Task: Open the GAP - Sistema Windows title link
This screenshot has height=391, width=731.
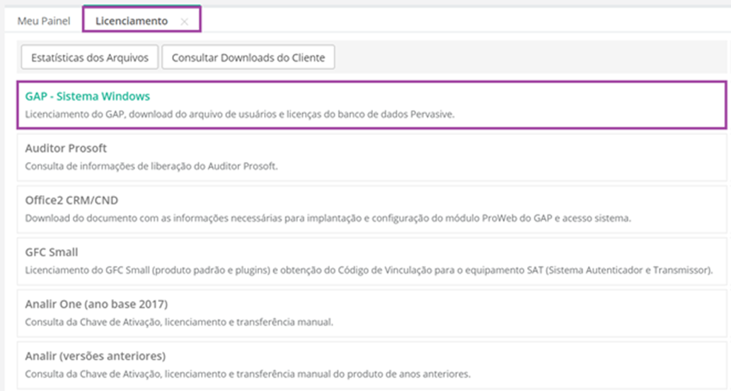Action: [88, 96]
